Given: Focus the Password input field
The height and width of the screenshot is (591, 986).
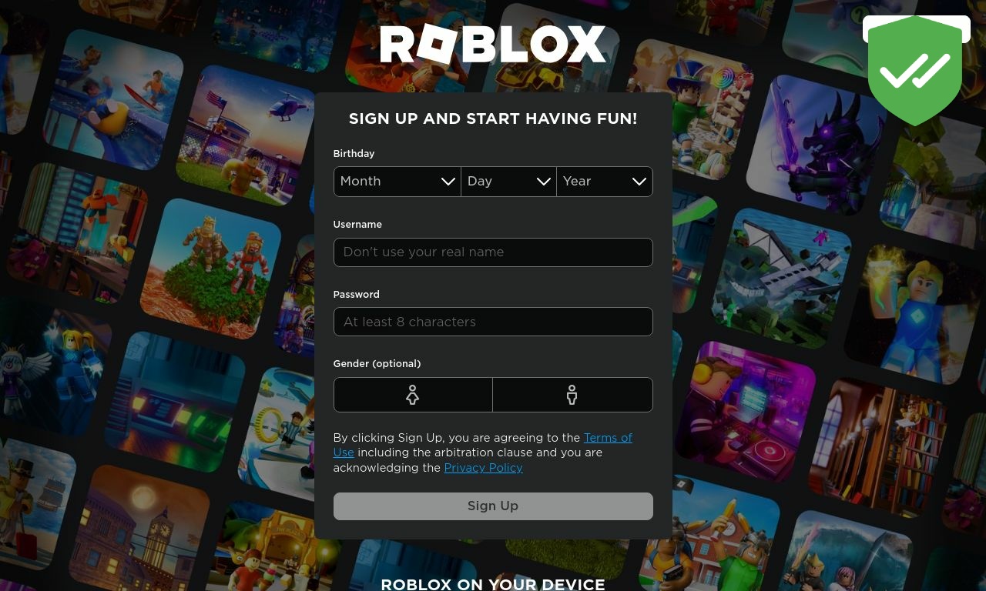Looking at the screenshot, I should 493,322.
